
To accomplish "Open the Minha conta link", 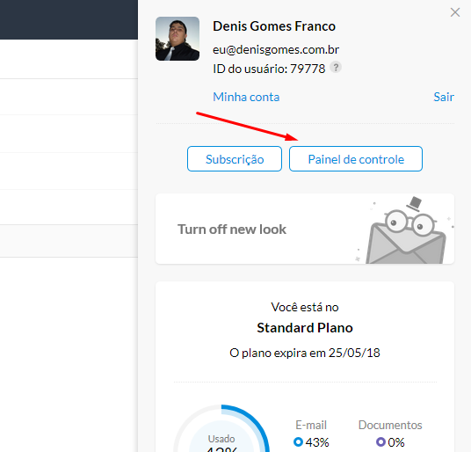I will click(246, 97).
